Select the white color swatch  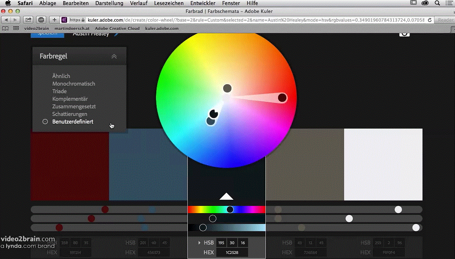[x=383, y=164]
